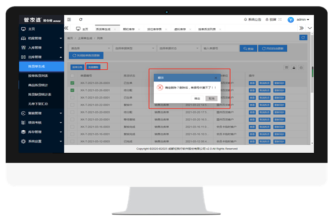The height and width of the screenshot is (218, 333).
Task: Open the 选择单据状态 dropdown
Action: pos(179,48)
